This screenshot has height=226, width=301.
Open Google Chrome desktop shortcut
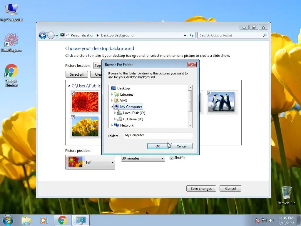[11, 75]
